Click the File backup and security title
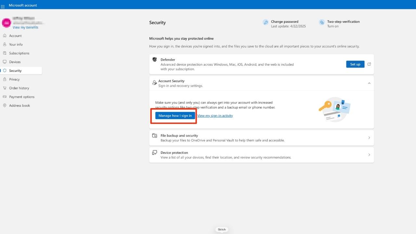 pos(179,136)
